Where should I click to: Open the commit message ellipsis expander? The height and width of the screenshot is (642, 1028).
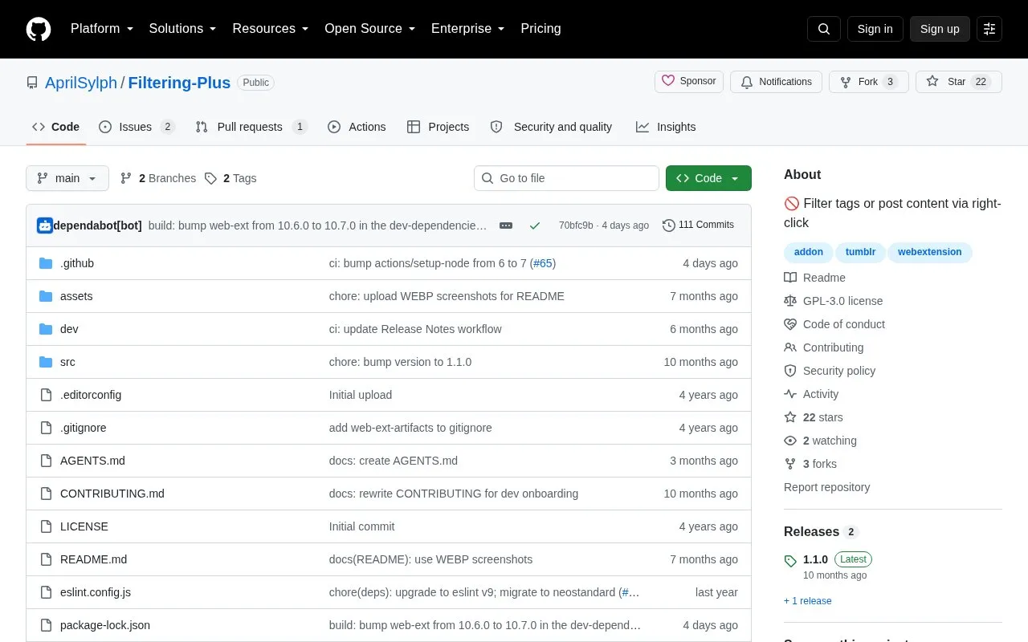point(506,226)
